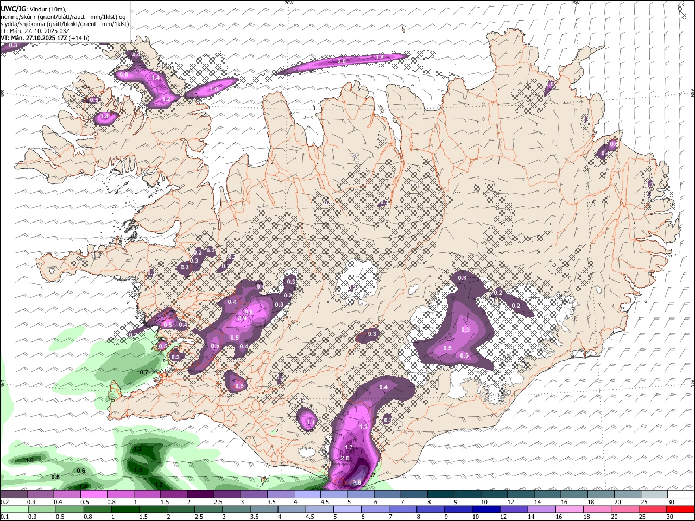Click the 'IT: Mán. 27. 10. 2025 03Z' line
This screenshot has width=695, height=521.
(35, 31)
